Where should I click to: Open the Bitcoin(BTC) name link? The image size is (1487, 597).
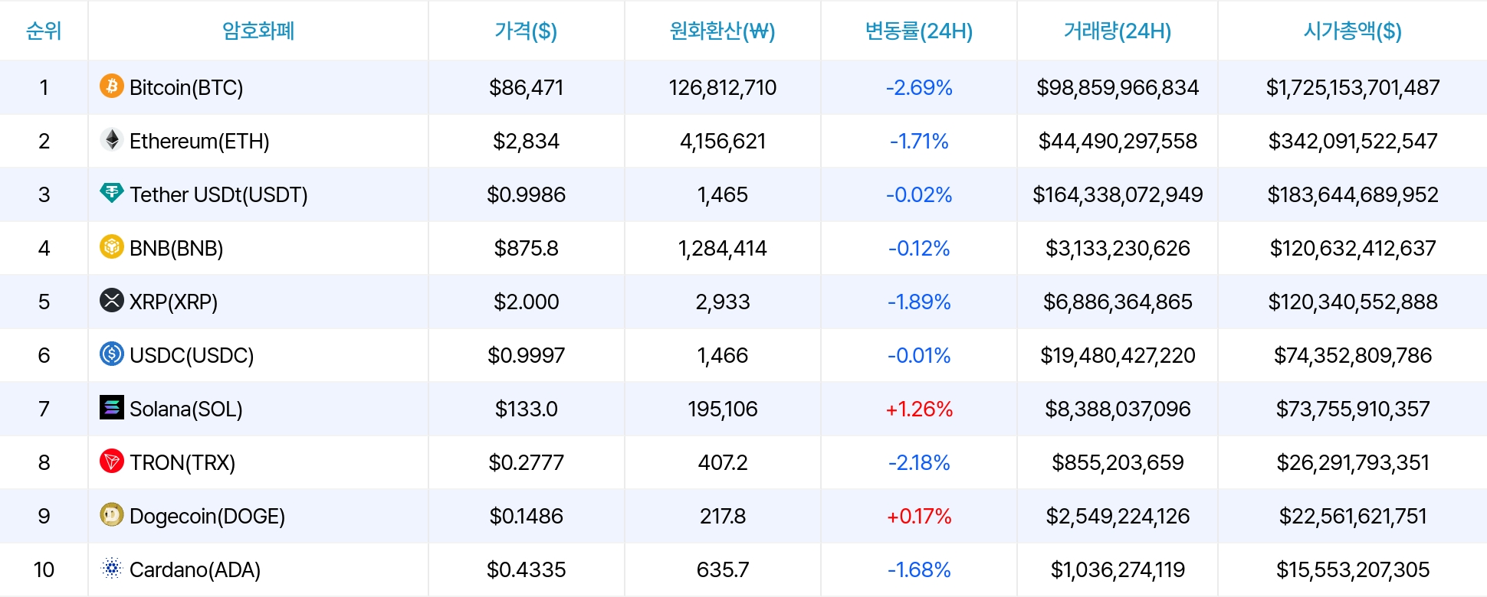(186, 87)
